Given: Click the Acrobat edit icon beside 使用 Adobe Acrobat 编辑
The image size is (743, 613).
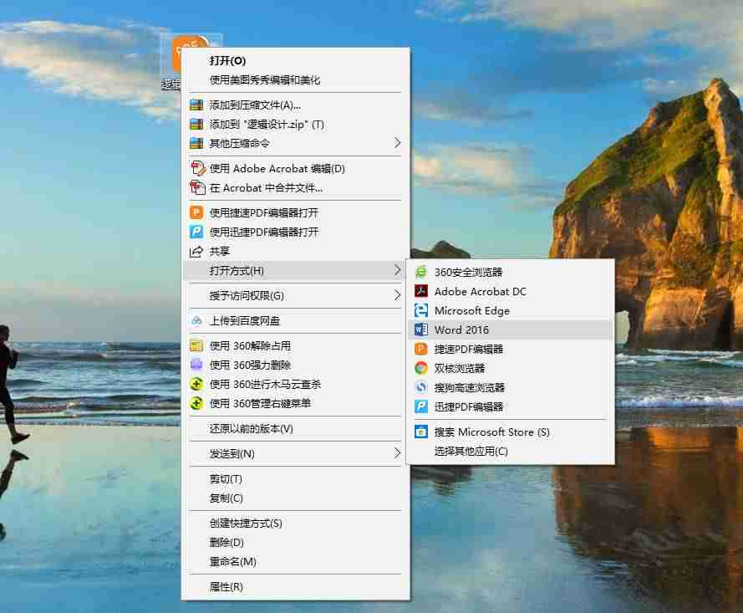Looking at the screenshot, I should [197, 168].
